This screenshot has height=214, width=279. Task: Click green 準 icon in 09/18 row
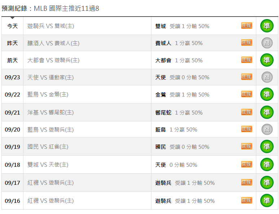pos(267,165)
